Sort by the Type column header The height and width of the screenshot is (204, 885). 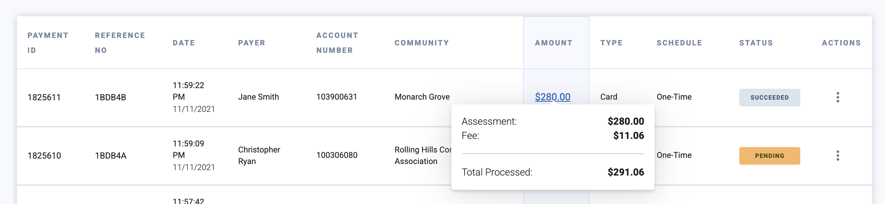(x=611, y=43)
